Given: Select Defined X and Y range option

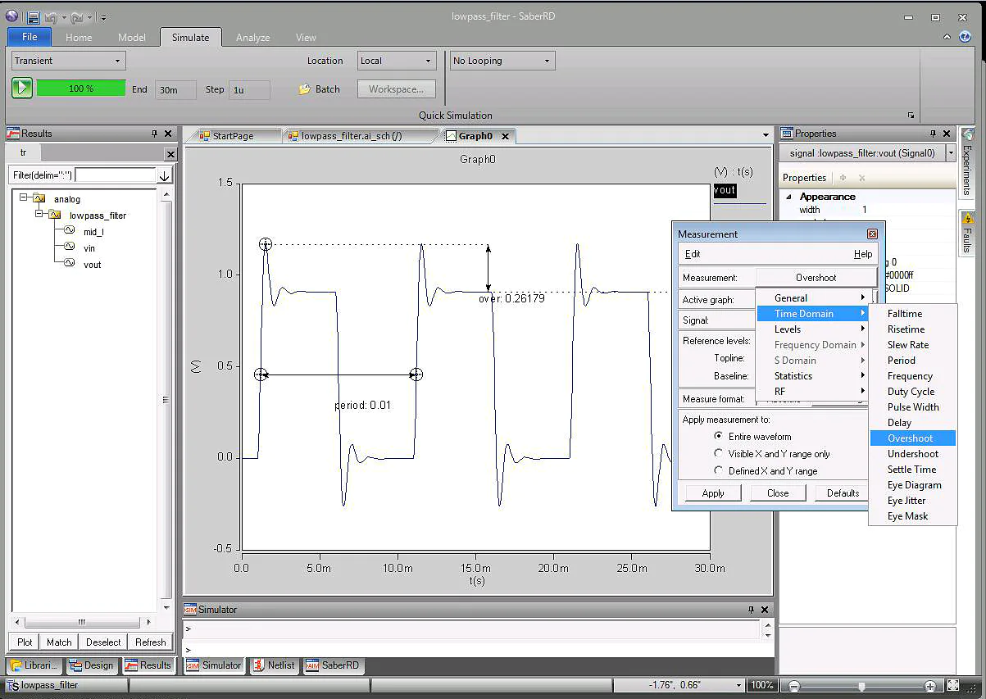Looking at the screenshot, I should click(x=719, y=470).
